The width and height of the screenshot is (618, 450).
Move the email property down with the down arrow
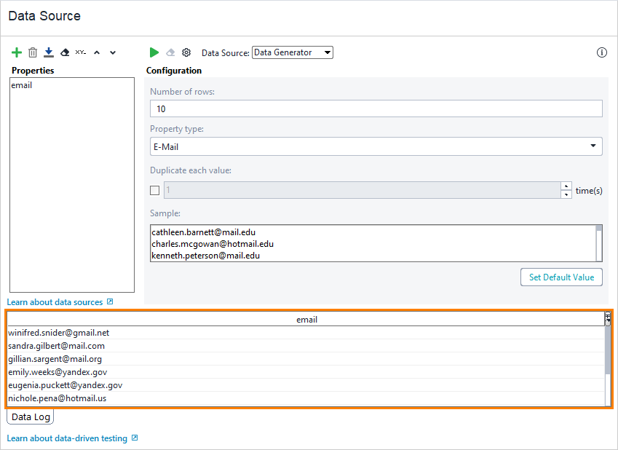click(112, 52)
